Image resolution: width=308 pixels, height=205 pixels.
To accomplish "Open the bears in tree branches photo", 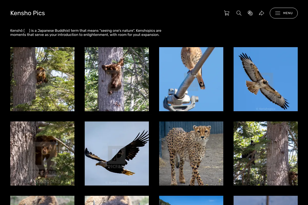I will 266,153.
